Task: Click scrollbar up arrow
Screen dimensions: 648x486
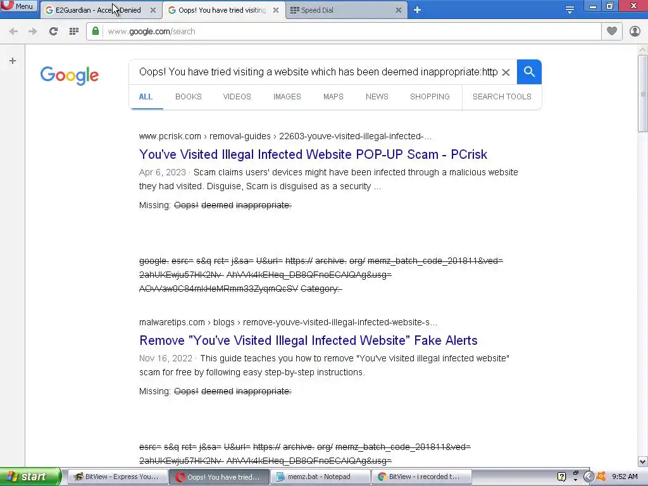Action: (643, 49)
